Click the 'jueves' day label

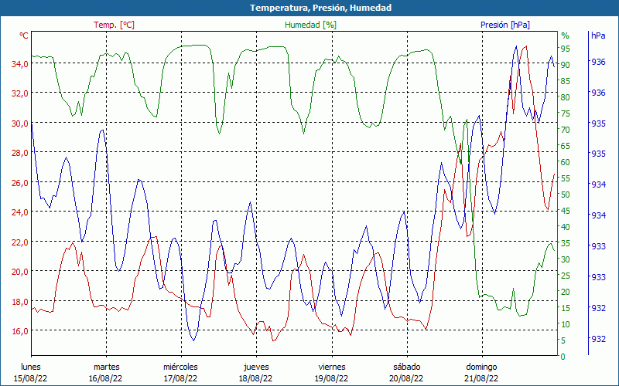coord(256,367)
